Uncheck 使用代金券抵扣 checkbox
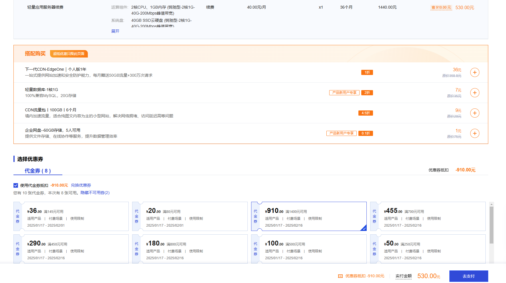 [x=16, y=185]
